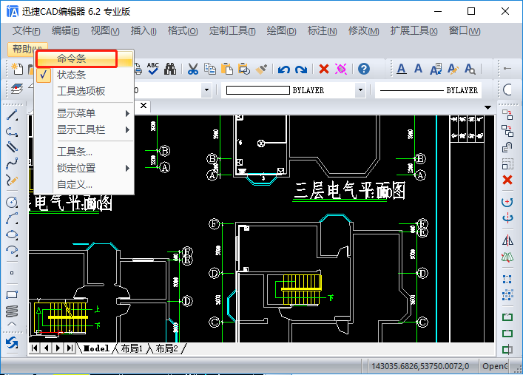Open 自定义... dialog entry

pyautogui.click(x=85, y=184)
